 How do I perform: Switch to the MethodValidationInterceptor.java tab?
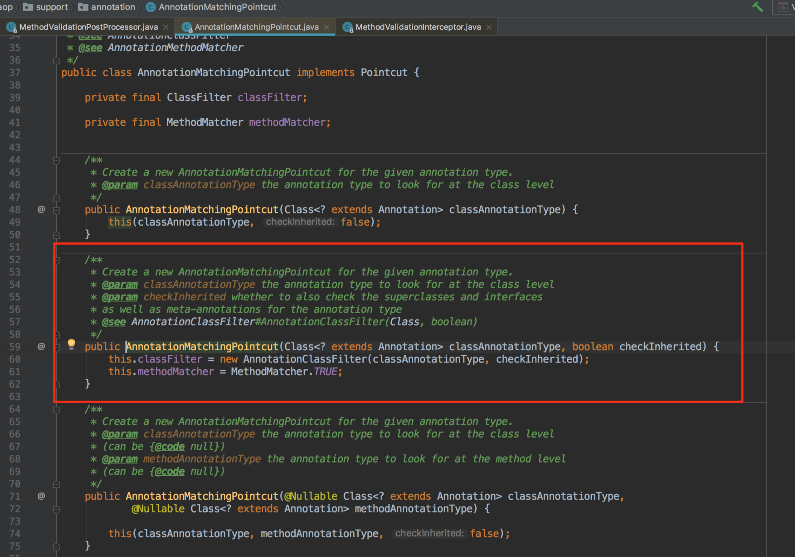[x=418, y=27]
